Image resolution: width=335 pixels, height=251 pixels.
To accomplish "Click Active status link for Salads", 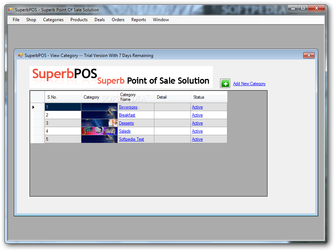I will (x=197, y=131).
